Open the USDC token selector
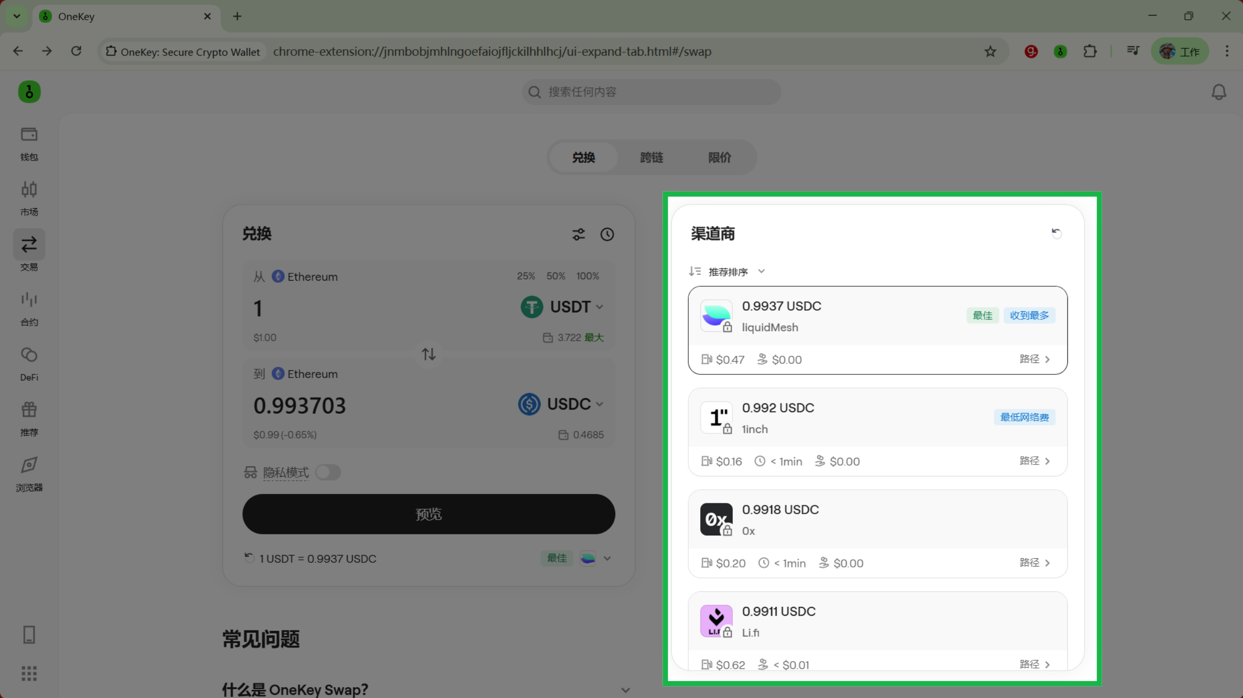 point(560,404)
